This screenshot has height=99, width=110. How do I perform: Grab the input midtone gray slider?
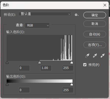(40, 63)
